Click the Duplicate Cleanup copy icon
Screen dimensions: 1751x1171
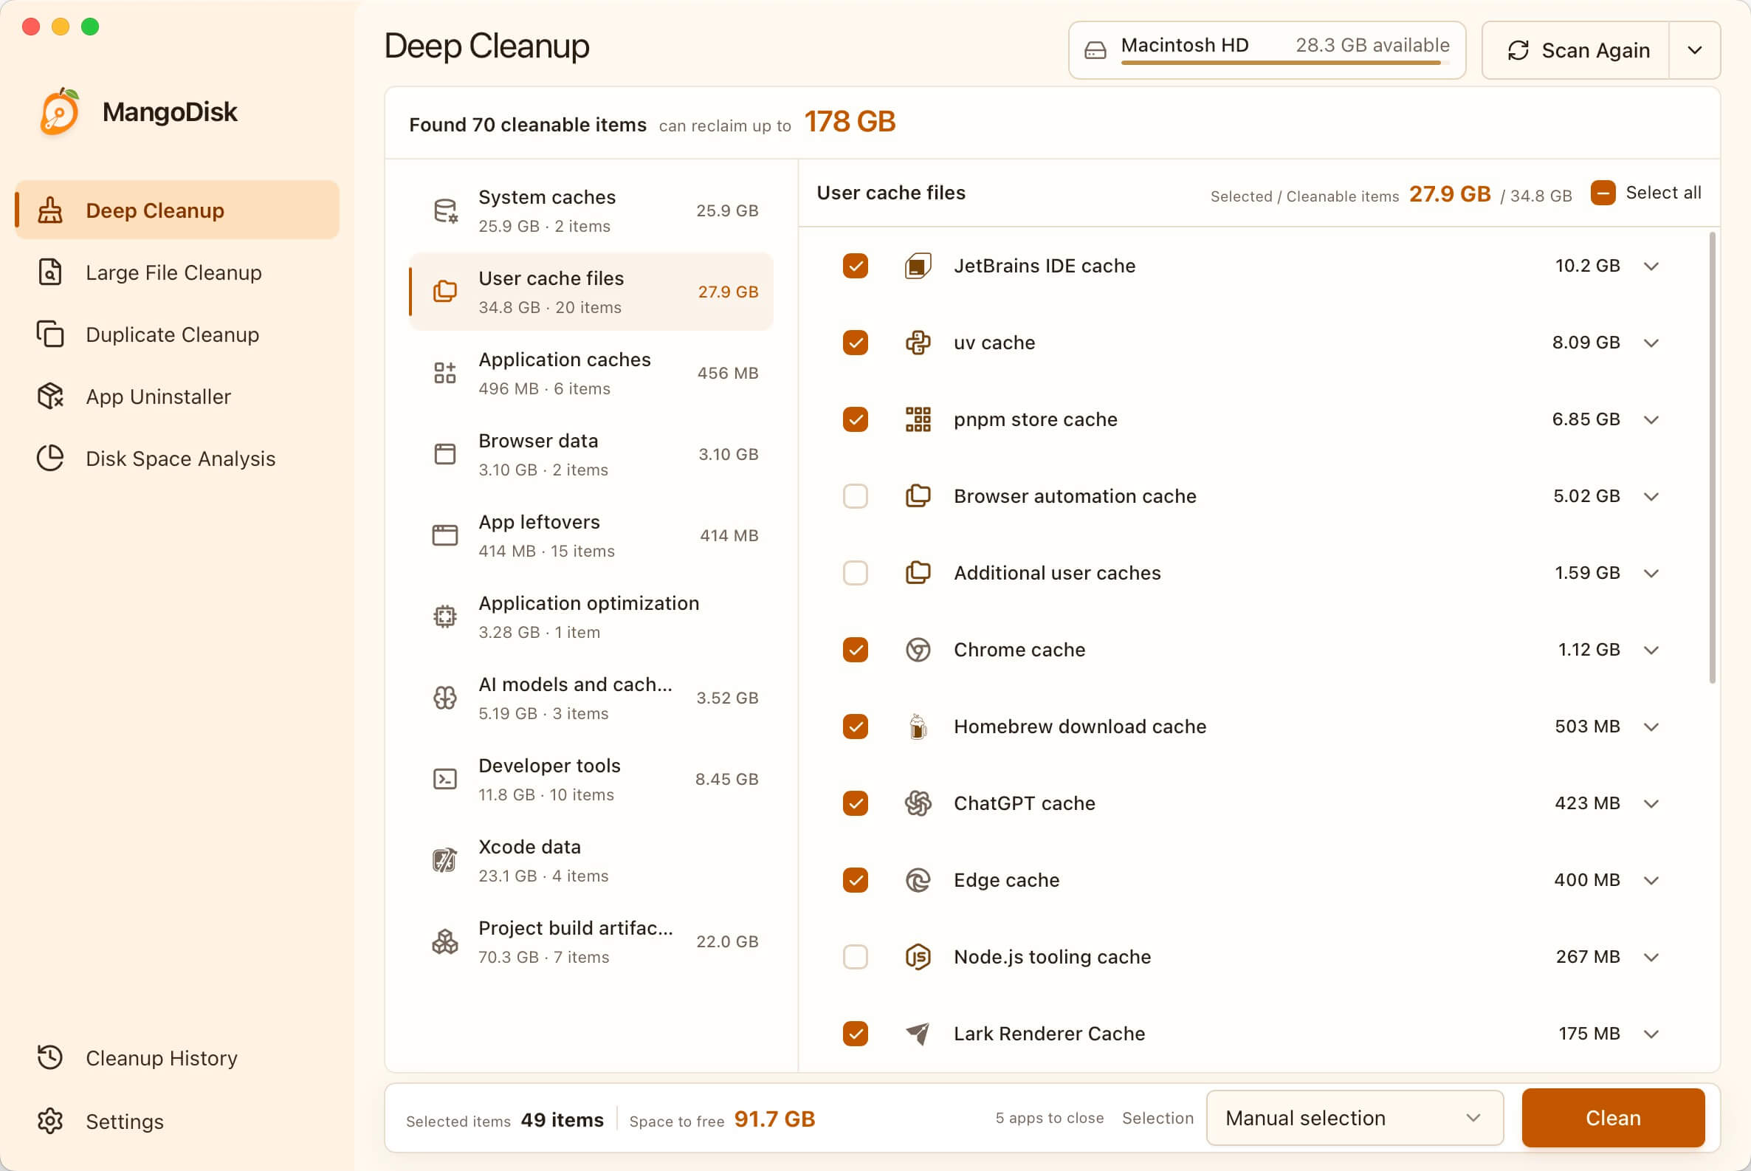50,334
